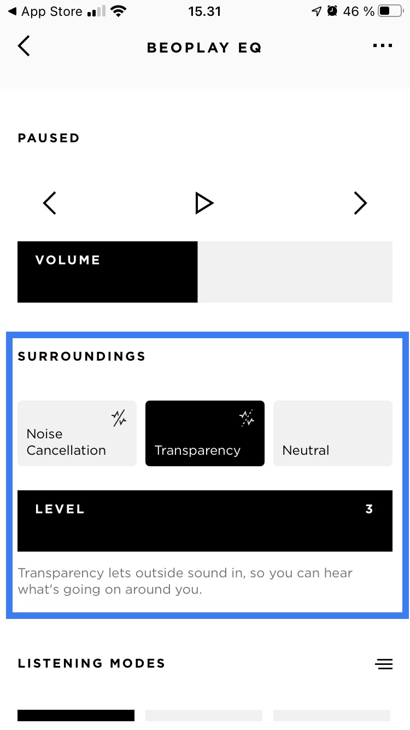Adjust the Volume slider bar
This screenshot has width=410, height=730.
pyautogui.click(x=205, y=272)
